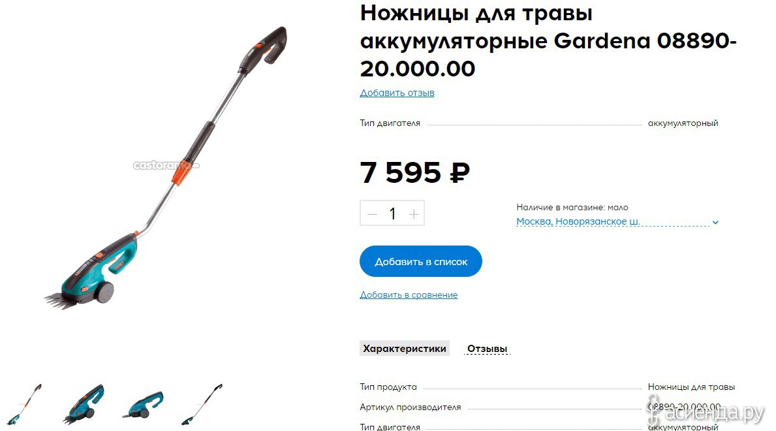Viewport: 776px width, 431px height.
Task: Increase quantity with the plus icon
Action: tap(414, 214)
